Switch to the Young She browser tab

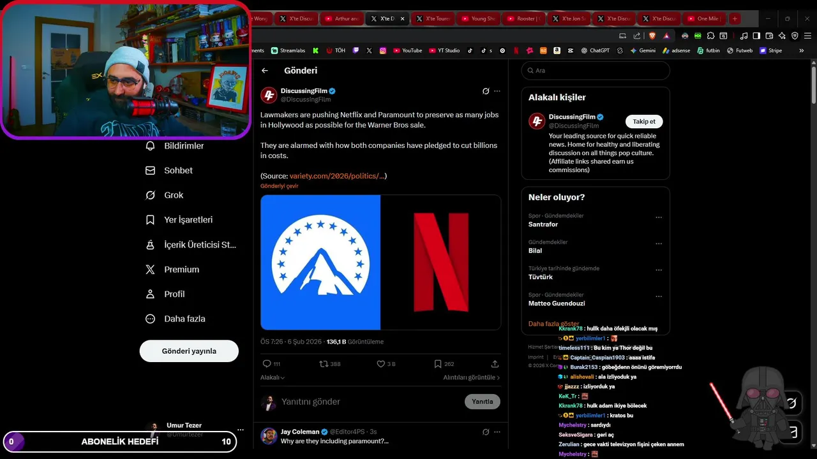point(478,18)
